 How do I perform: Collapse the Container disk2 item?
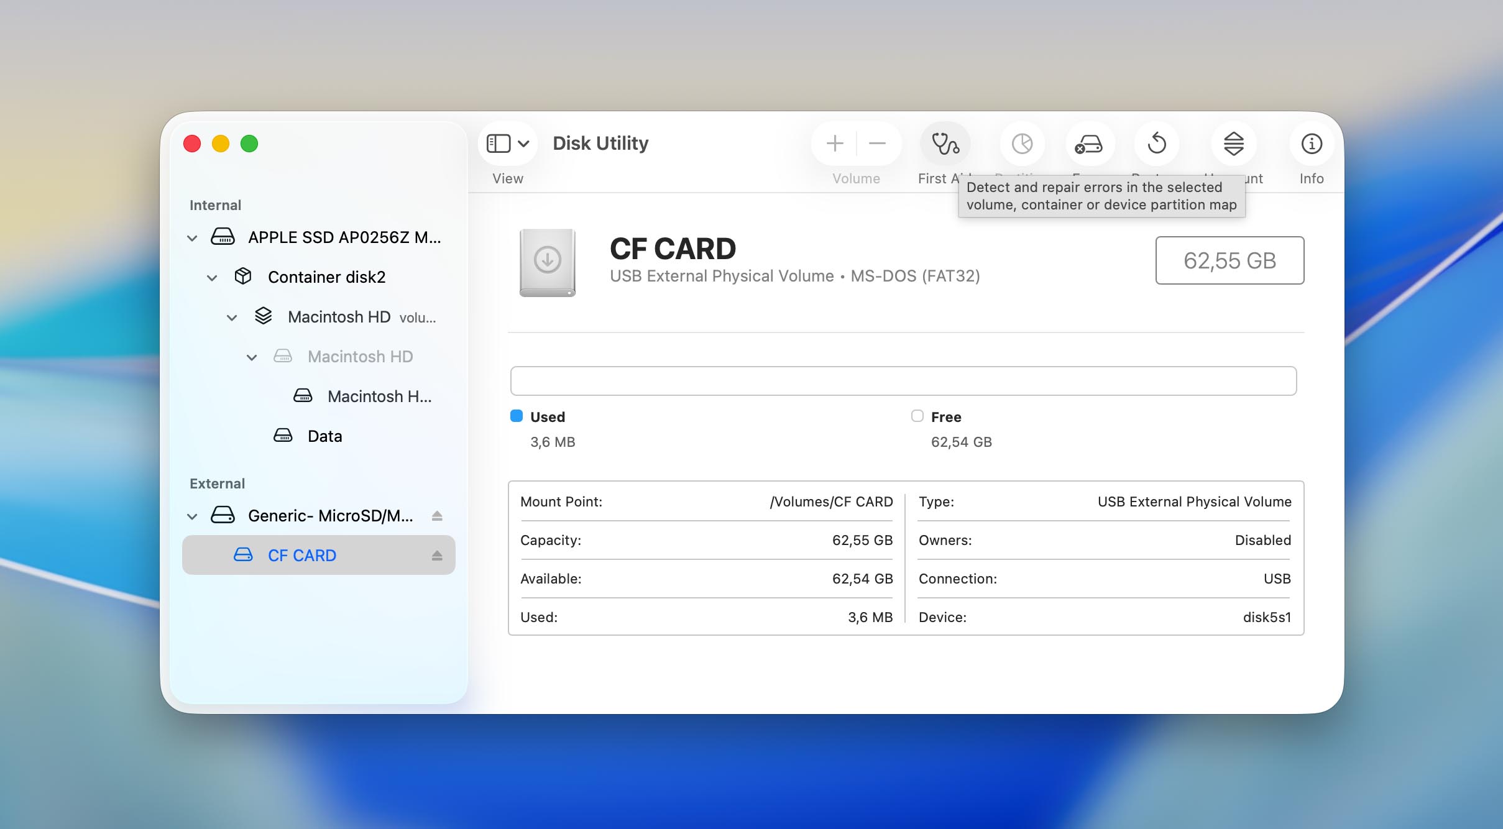[x=212, y=278]
